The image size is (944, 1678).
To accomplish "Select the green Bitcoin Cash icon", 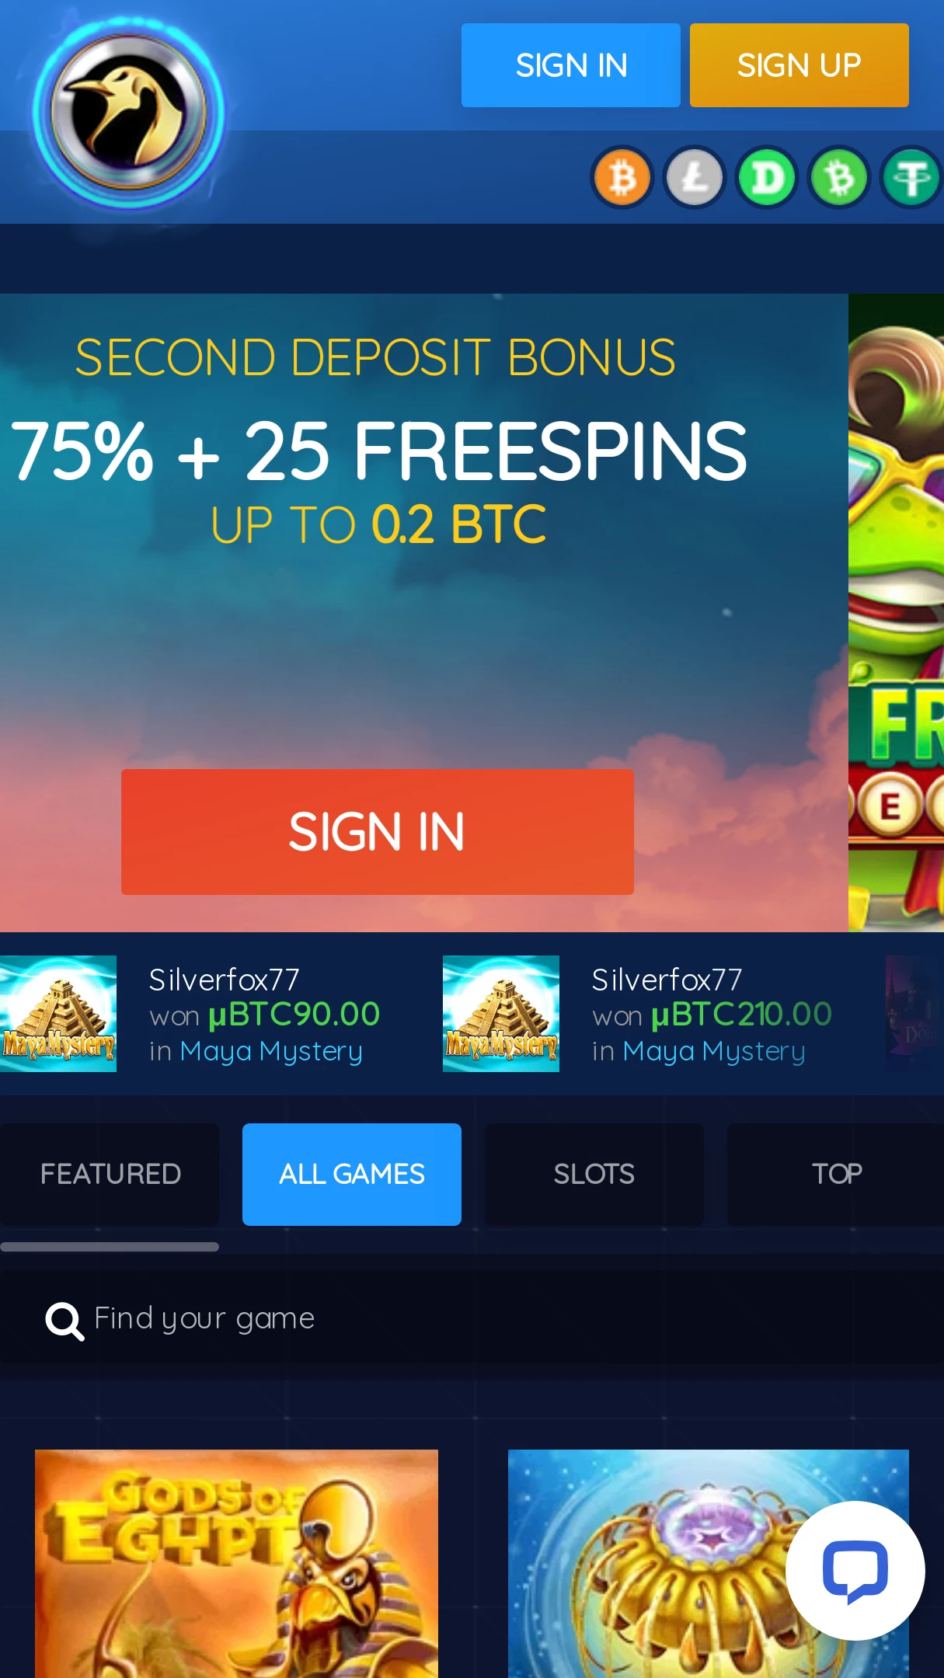I will pyautogui.click(x=839, y=178).
